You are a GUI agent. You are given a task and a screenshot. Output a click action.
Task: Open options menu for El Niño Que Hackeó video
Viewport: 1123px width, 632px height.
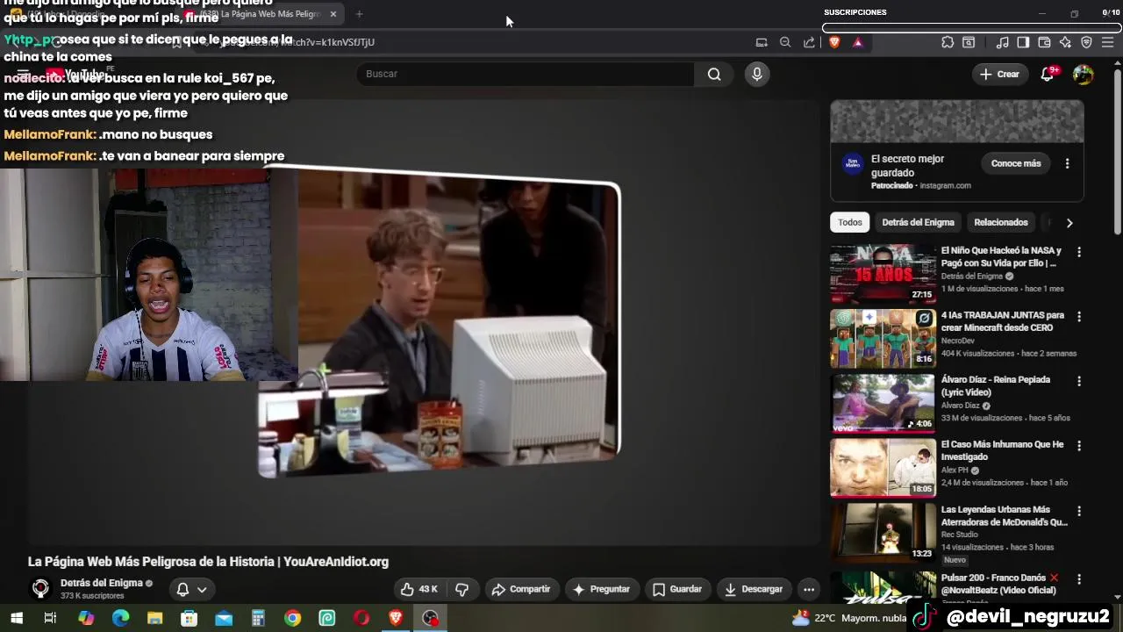[1079, 252]
